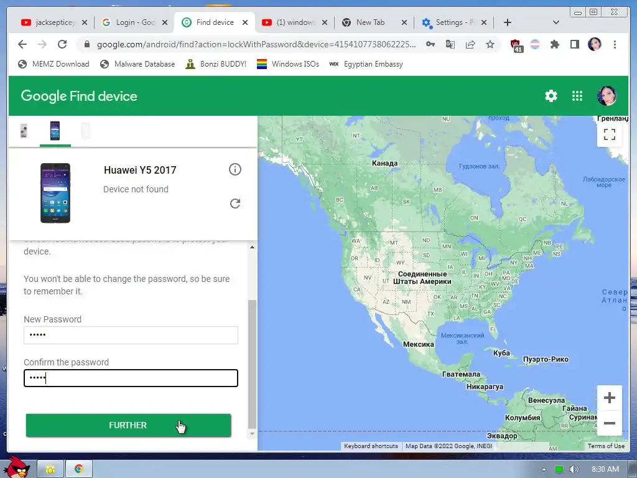Switch to the jacksepticeye YouTube tab

click(x=54, y=22)
